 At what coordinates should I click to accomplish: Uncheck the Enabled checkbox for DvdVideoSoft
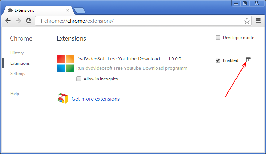(x=218, y=60)
